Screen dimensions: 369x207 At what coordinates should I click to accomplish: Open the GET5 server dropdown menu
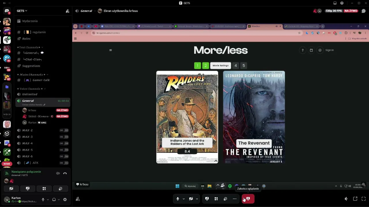pos(22,11)
